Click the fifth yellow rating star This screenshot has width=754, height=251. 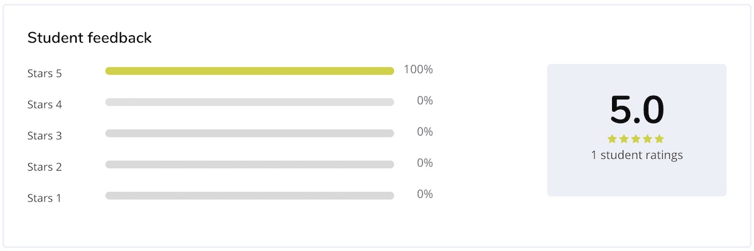click(x=659, y=139)
